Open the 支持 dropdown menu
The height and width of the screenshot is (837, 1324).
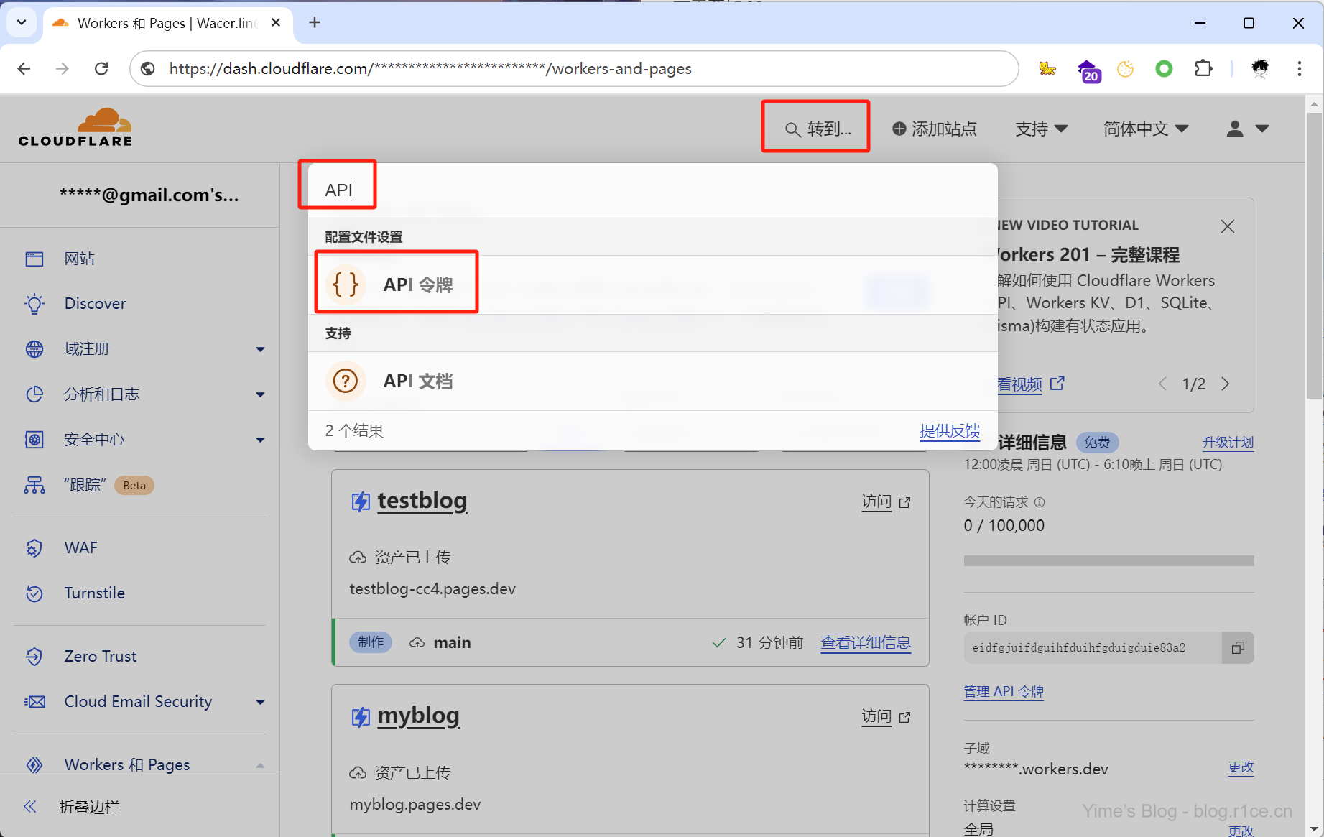1041,129
